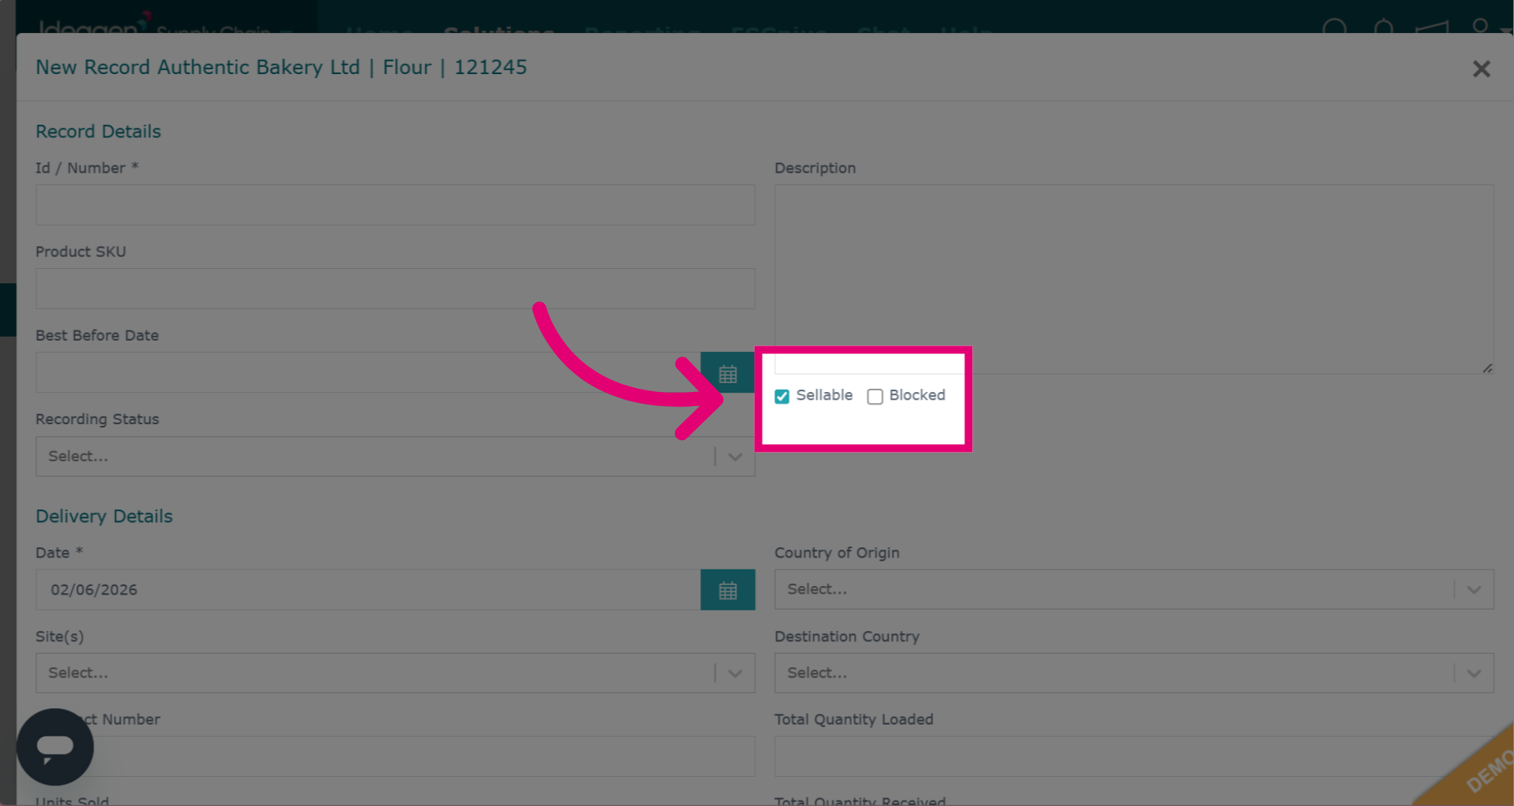The width and height of the screenshot is (1514, 806).
Task: Open the Home menu item
Action: pos(379,30)
